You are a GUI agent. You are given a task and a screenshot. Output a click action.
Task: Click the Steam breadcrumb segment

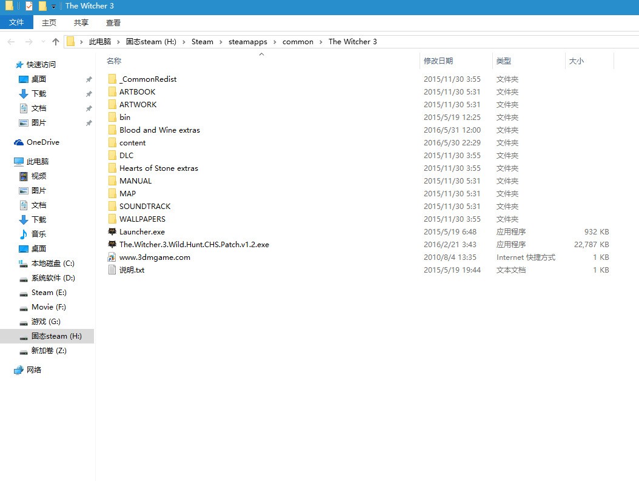coord(202,42)
